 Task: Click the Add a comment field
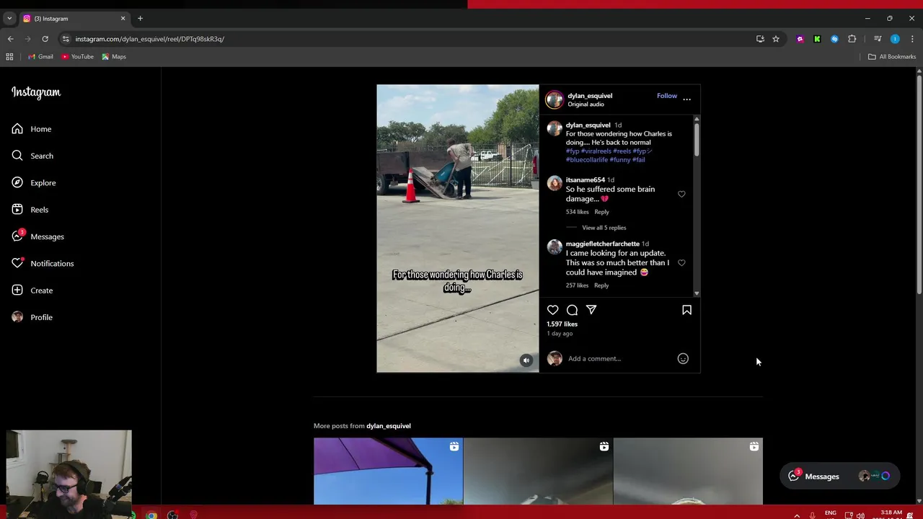620,358
